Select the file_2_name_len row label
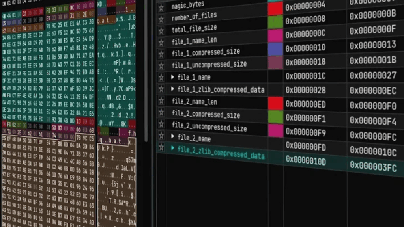 pos(195,102)
